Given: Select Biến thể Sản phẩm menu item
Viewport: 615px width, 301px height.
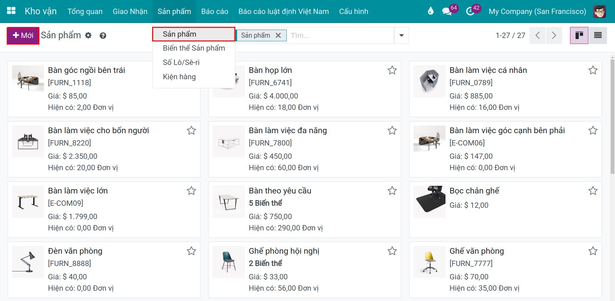Looking at the screenshot, I should pos(194,48).
